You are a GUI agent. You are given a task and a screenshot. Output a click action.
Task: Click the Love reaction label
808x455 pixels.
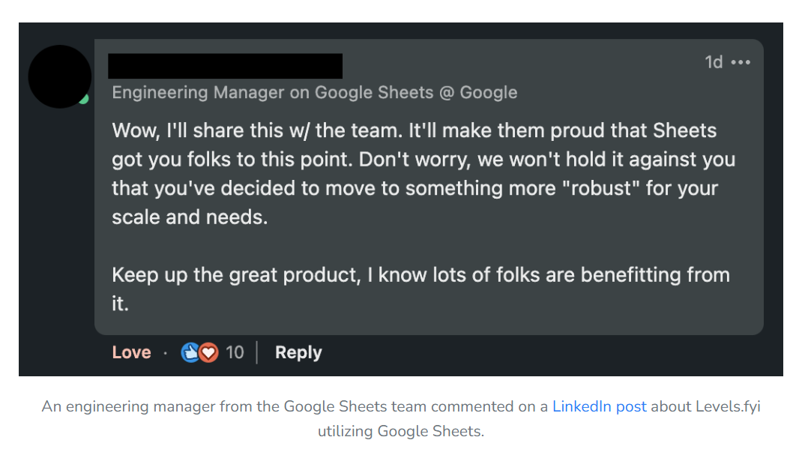[131, 352]
